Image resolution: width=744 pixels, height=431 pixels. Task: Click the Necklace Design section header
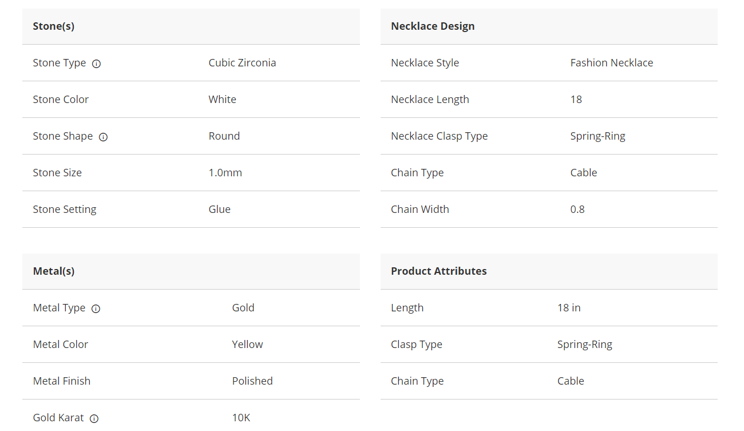pyautogui.click(x=433, y=26)
